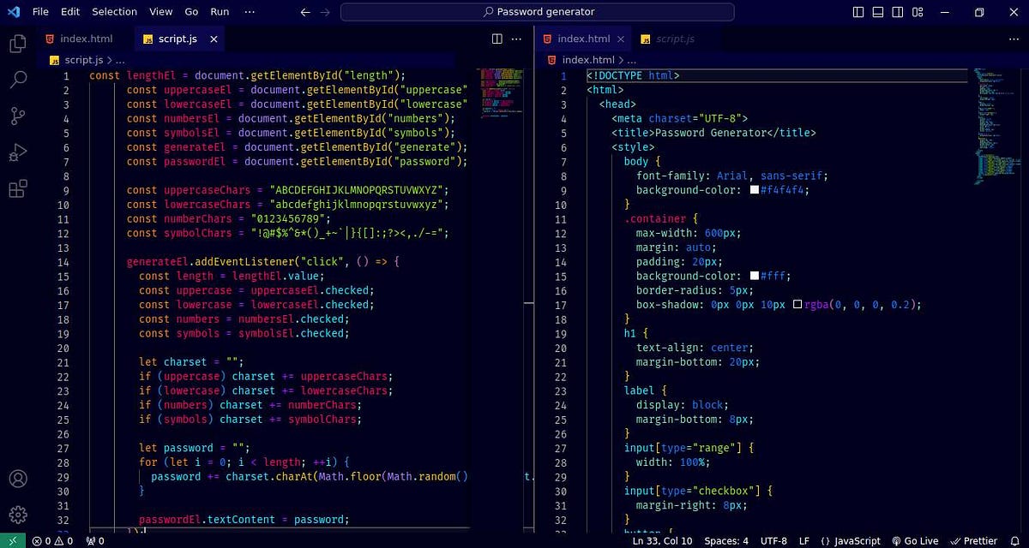Toggle the bottom Panel visibility
The width and height of the screenshot is (1029, 548).
(x=877, y=11)
